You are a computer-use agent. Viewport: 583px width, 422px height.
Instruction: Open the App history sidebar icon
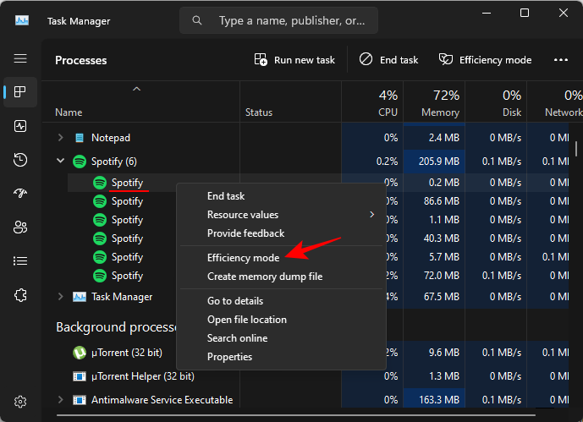pyautogui.click(x=20, y=160)
